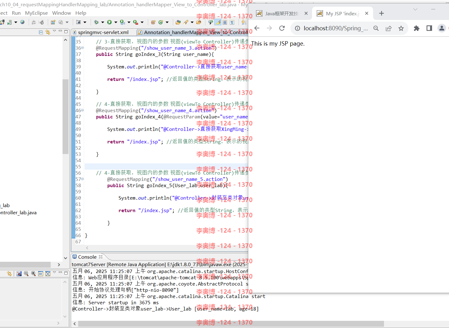The image size is (449, 328).
Task: Click the explorer panel vertical scrollbar thumb
Action: click(x=65, y=117)
